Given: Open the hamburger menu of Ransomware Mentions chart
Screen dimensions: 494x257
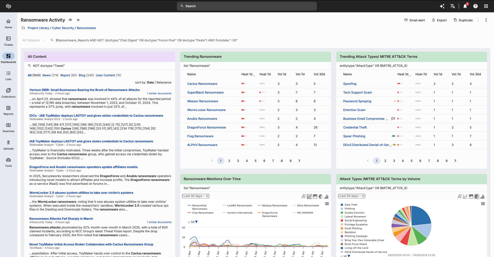Looking at the screenshot, I should click(x=327, y=204).
